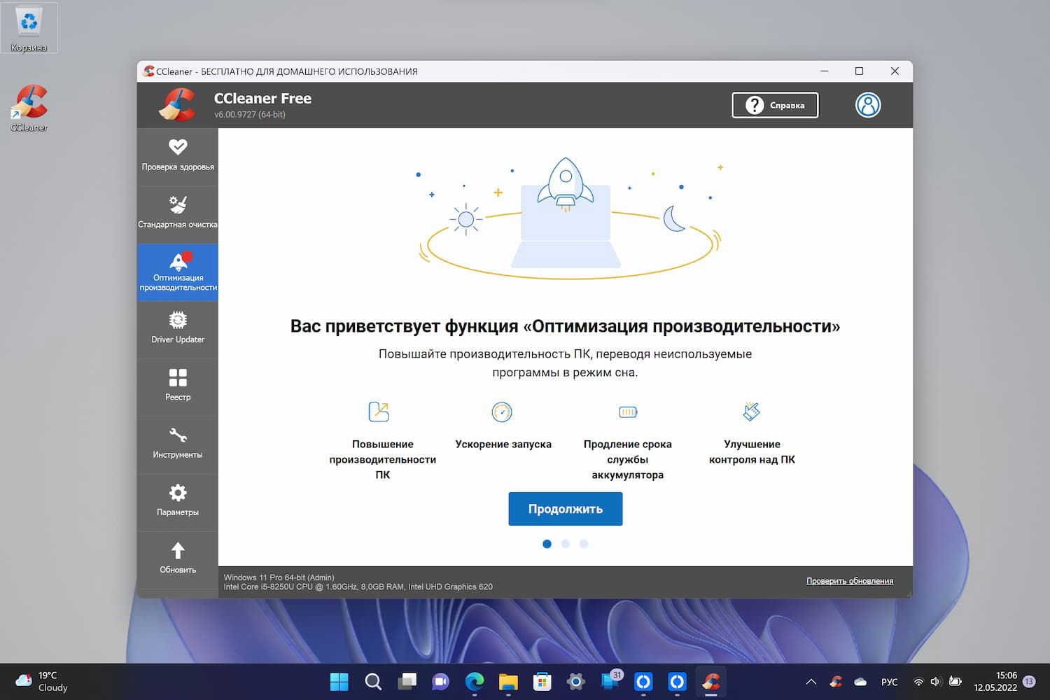Click the CCleaner icon in the system tray
Image resolution: width=1050 pixels, height=700 pixels.
coord(836,681)
